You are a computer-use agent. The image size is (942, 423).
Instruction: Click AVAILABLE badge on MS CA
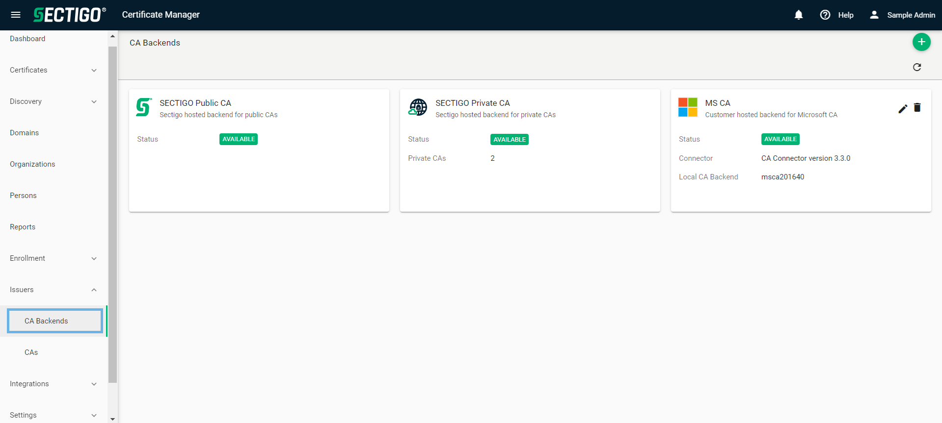[781, 139]
